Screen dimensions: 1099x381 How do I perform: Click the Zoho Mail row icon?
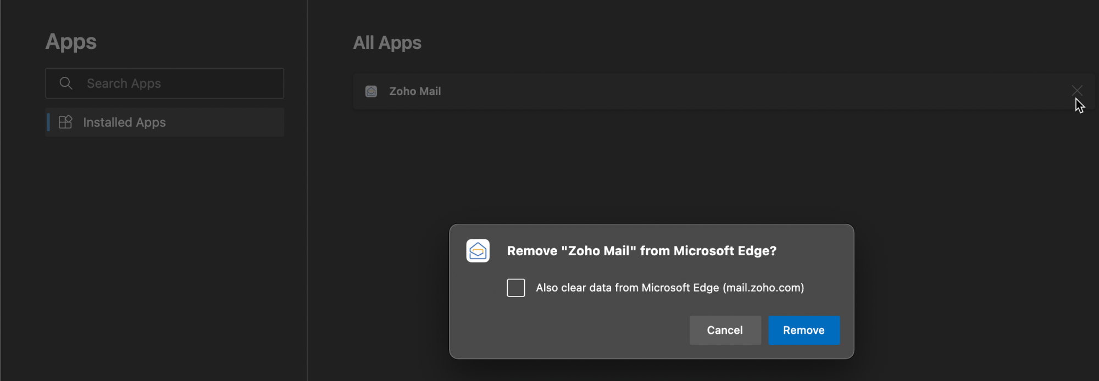pyautogui.click(x=371, y=91)
